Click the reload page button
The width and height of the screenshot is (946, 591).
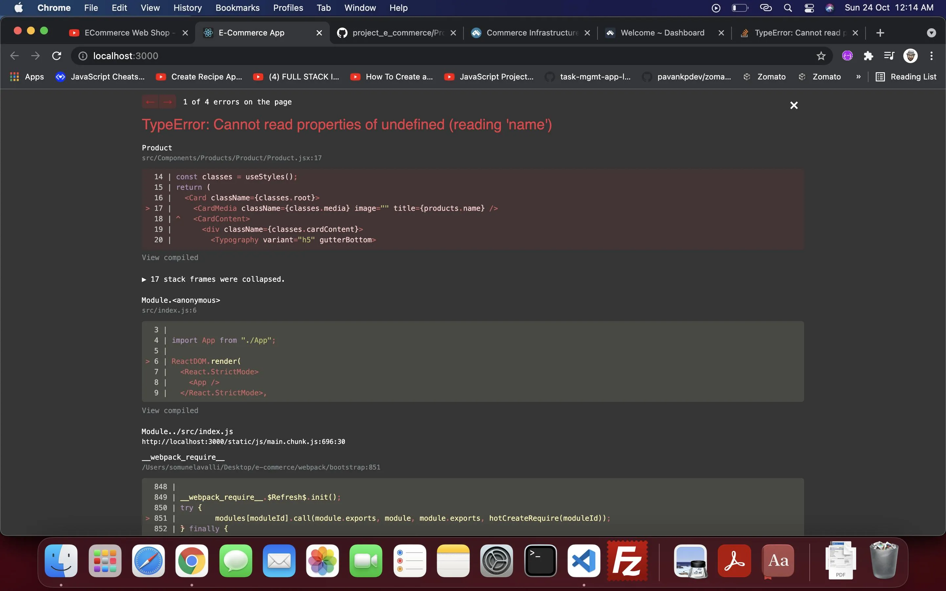click(57, 56)
